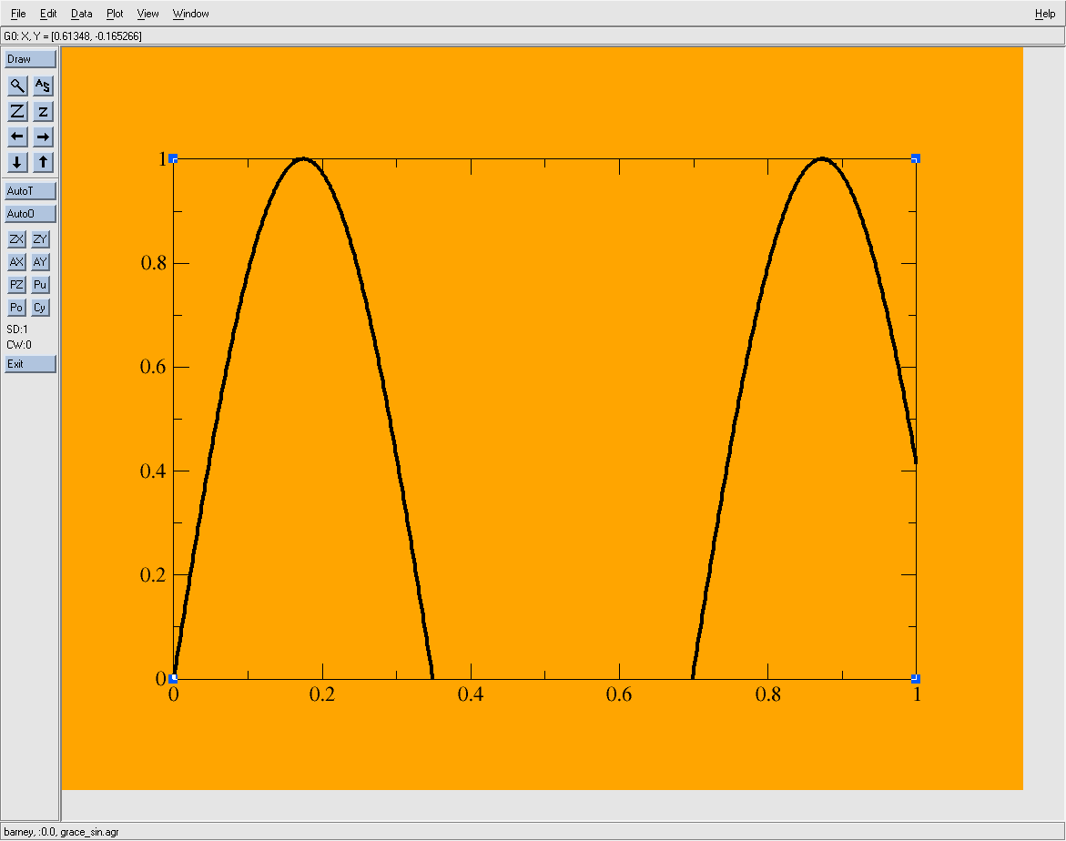Click the autoscale (AS) icon
1066x841 pixels.
(x=43, y=86)
